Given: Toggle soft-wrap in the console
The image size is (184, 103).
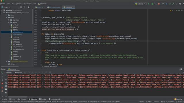Looking at the screenshot, I should coord(6,83).
